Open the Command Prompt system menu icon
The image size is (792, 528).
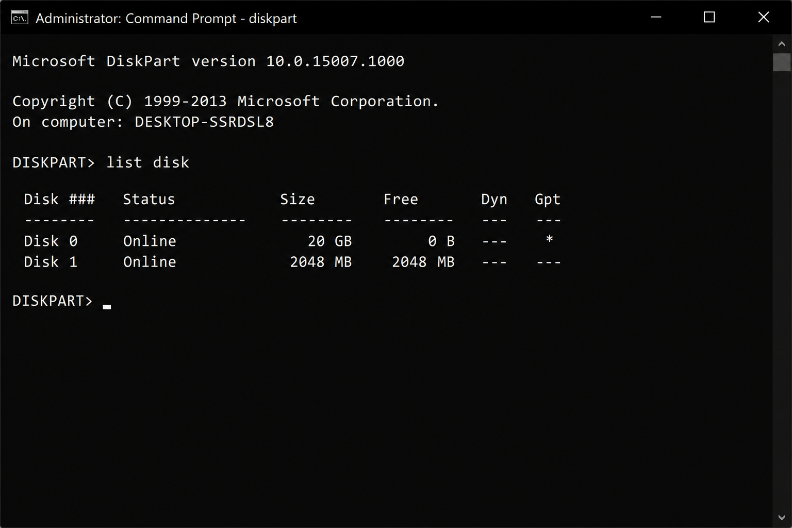[x=20, y=18]
